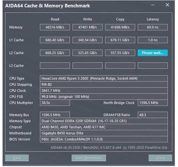This screenshot has height=167, width=178.
Task: Click the Copy column header
Action: tap(120, 19)
